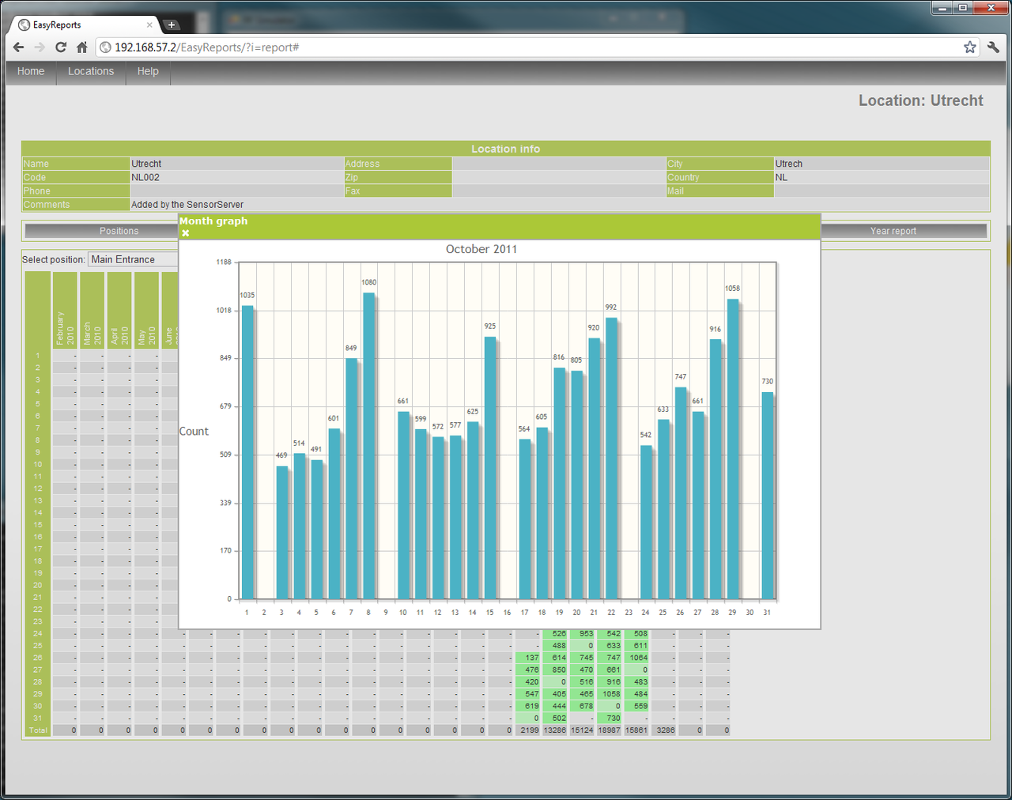Open the Select position dropdown
Image resolution: width=1012 pixels, height=800 pixels.
tap(130, 259)
